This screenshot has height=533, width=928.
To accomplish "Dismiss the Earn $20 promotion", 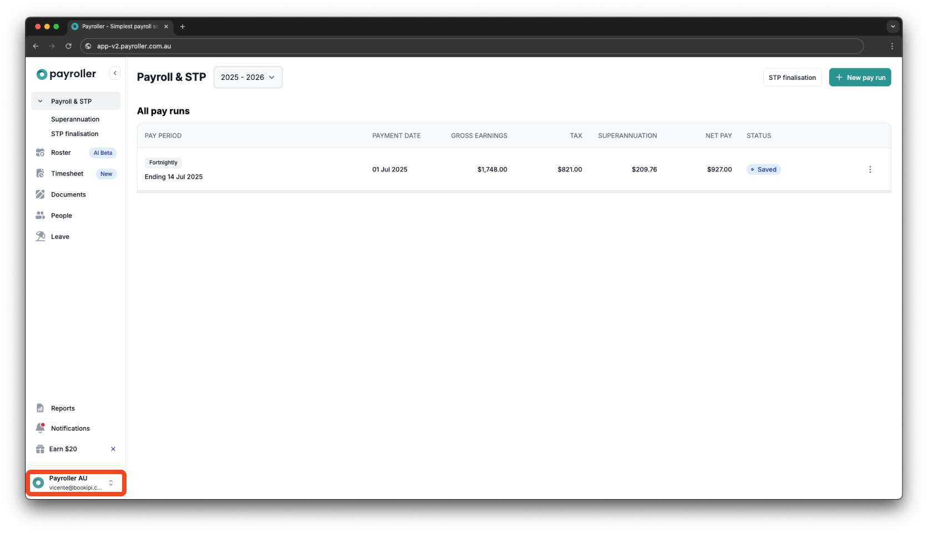I will [113, 449].
